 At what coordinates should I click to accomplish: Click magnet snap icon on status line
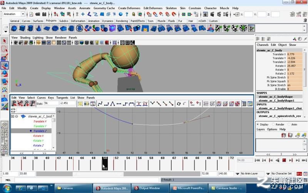tap(174, 14)
